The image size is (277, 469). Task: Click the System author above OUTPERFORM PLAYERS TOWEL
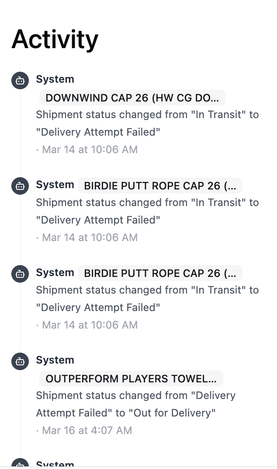(55, 360)
